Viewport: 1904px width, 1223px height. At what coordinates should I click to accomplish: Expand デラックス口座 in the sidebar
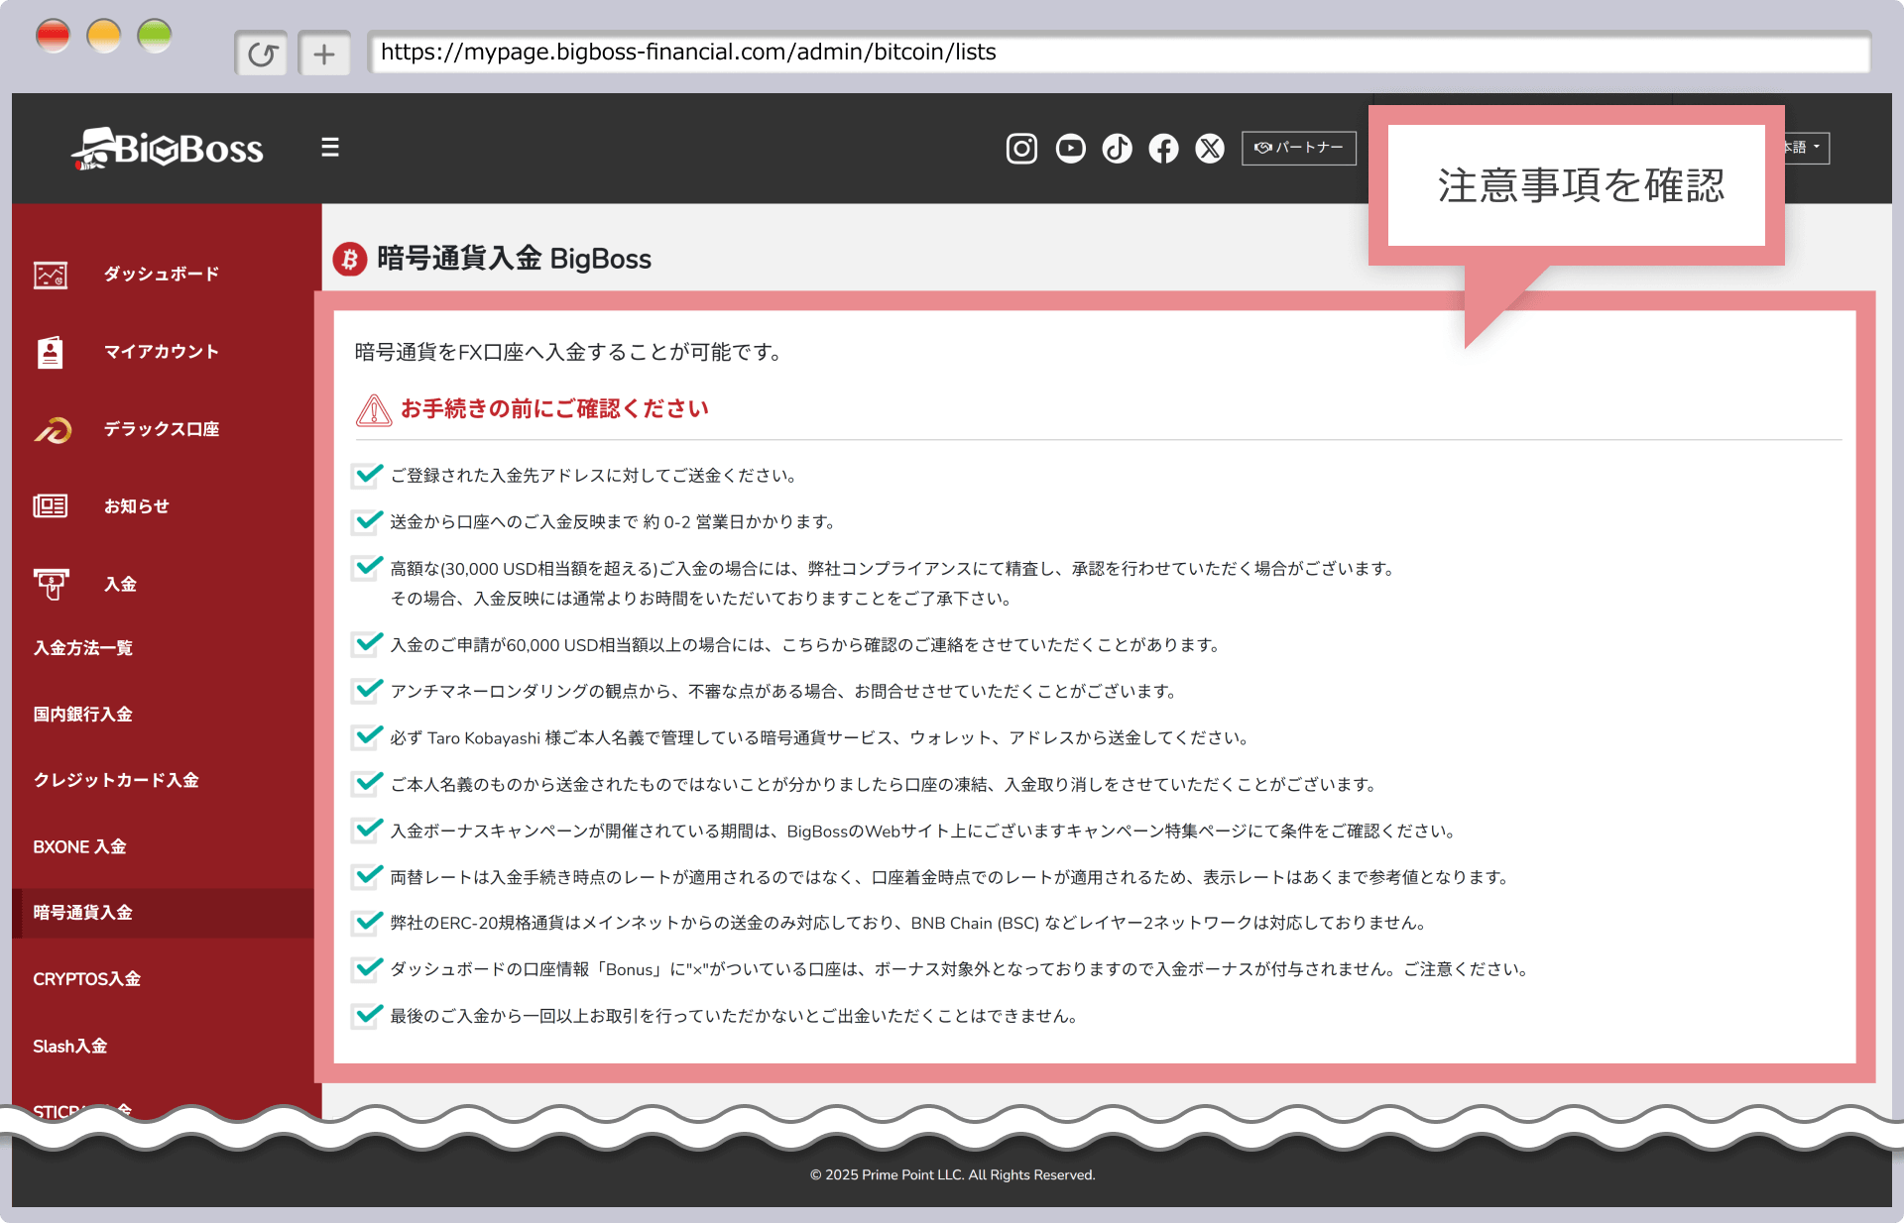pyautogui.click(x=161, y=429)
